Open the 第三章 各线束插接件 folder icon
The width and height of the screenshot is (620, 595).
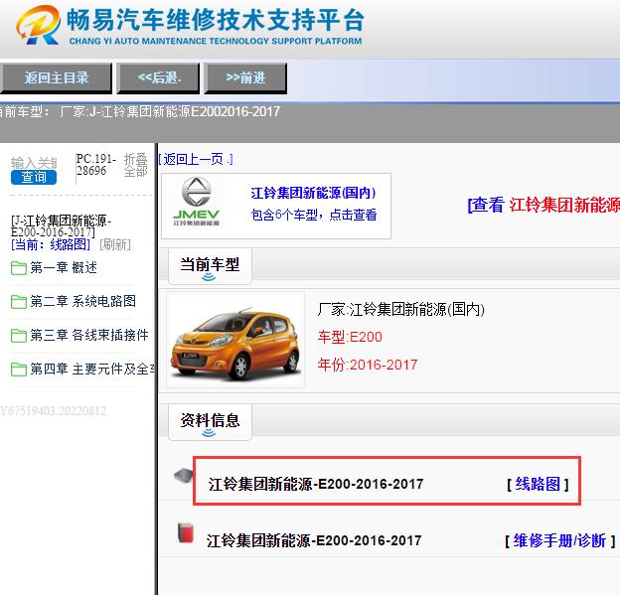coord(18,336)
